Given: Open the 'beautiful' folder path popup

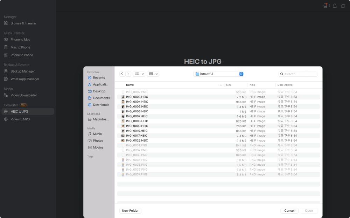Looking at the screenshot, I should 219,74.
